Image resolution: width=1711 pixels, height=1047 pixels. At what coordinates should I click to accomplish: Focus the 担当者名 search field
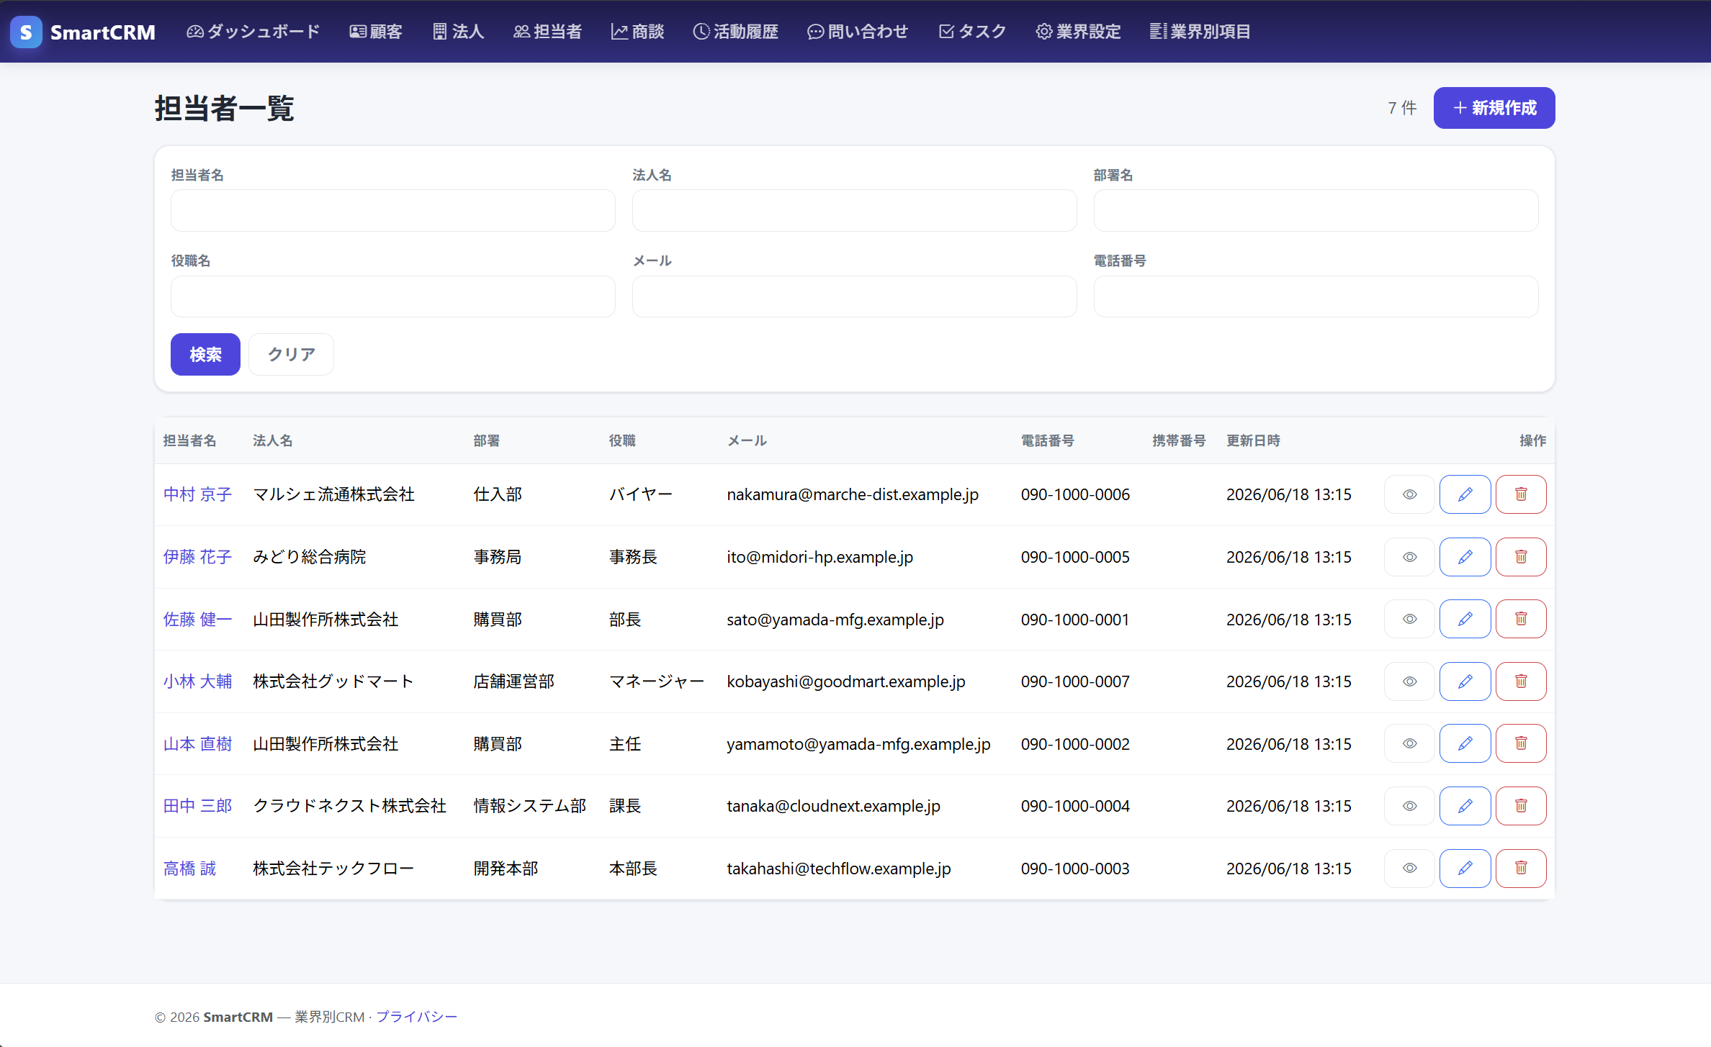393,210
